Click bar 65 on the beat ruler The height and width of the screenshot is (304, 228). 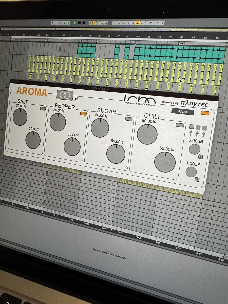139,37
